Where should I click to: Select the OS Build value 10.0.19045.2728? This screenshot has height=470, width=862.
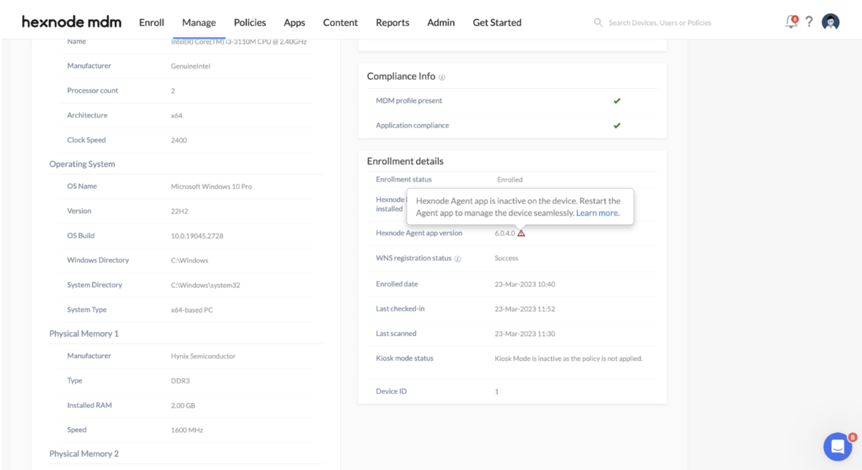(x=197, y=236)
